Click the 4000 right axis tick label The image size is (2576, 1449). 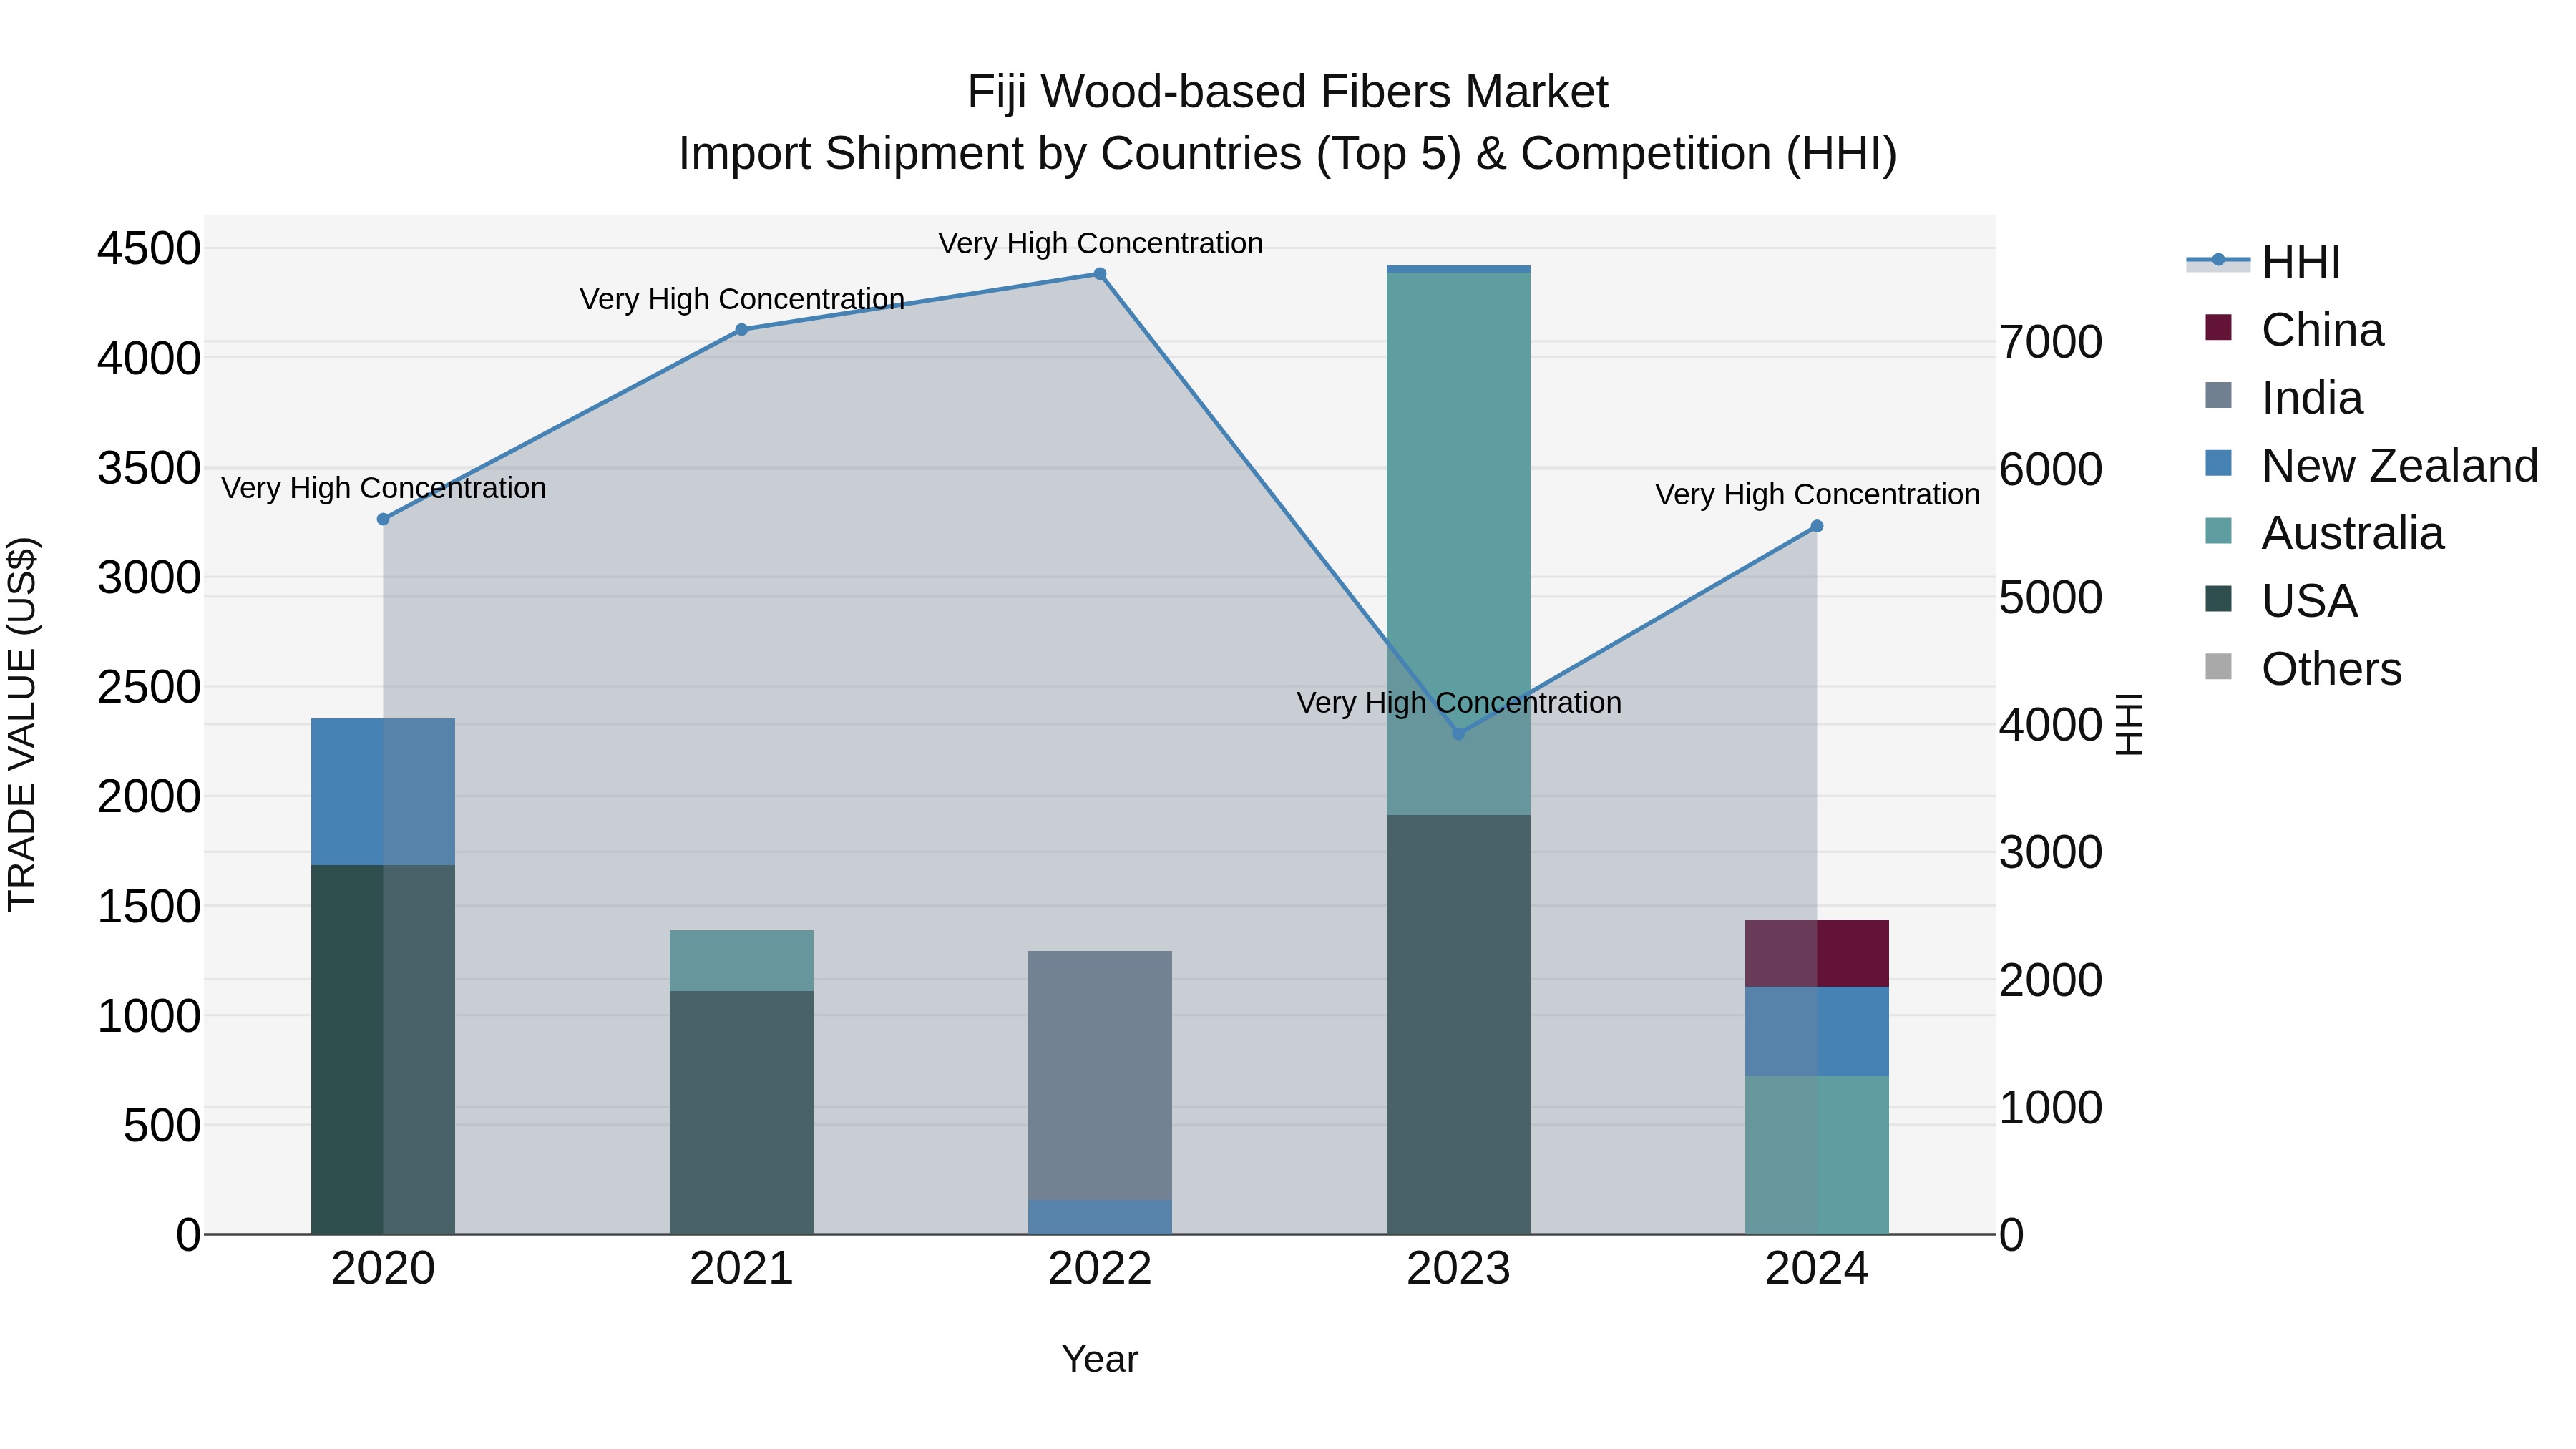point(2051,726)
